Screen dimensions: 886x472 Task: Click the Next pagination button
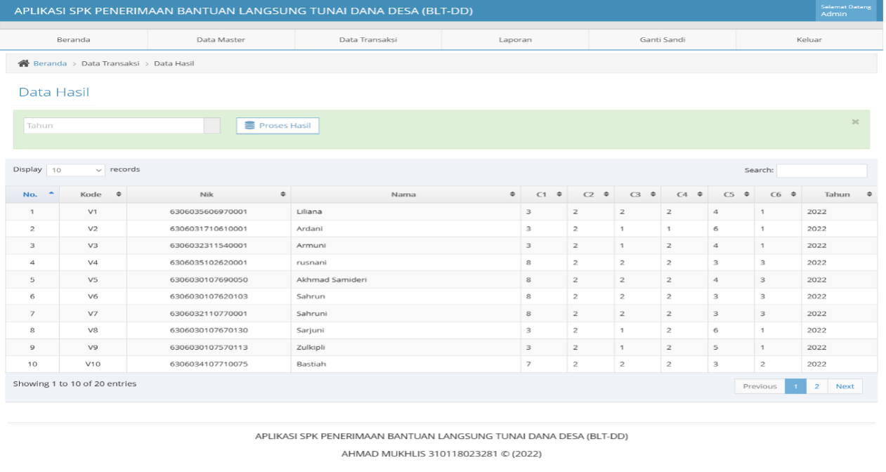click(x=845, y=386)
